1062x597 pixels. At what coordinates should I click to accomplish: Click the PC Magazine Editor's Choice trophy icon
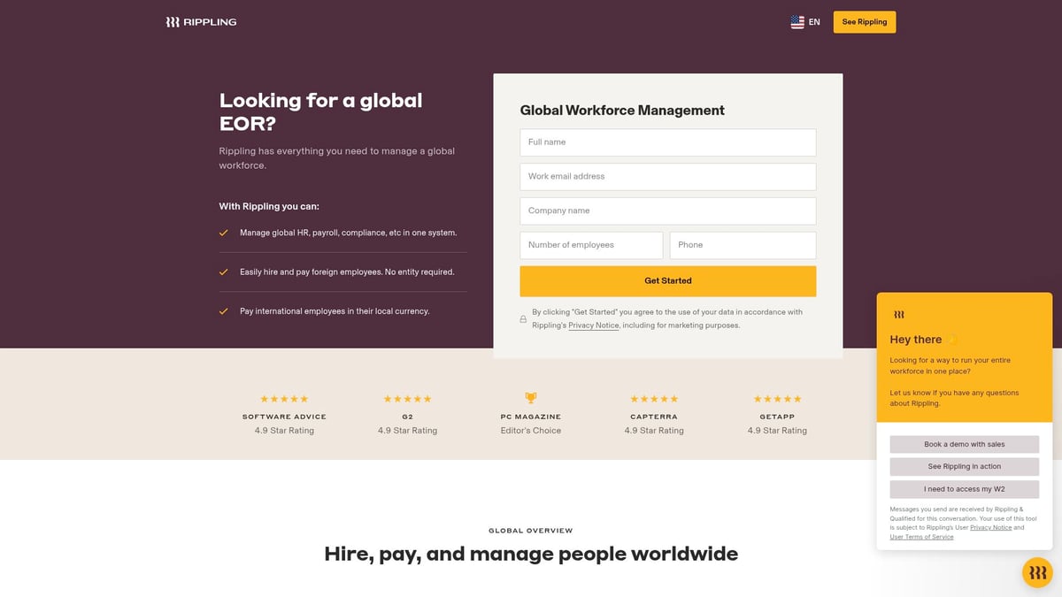tap(530, 397)
